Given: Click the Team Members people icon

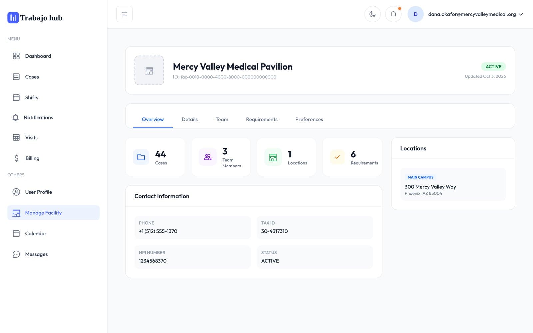Looking at the screenshot, I should [x=207, y=157].
